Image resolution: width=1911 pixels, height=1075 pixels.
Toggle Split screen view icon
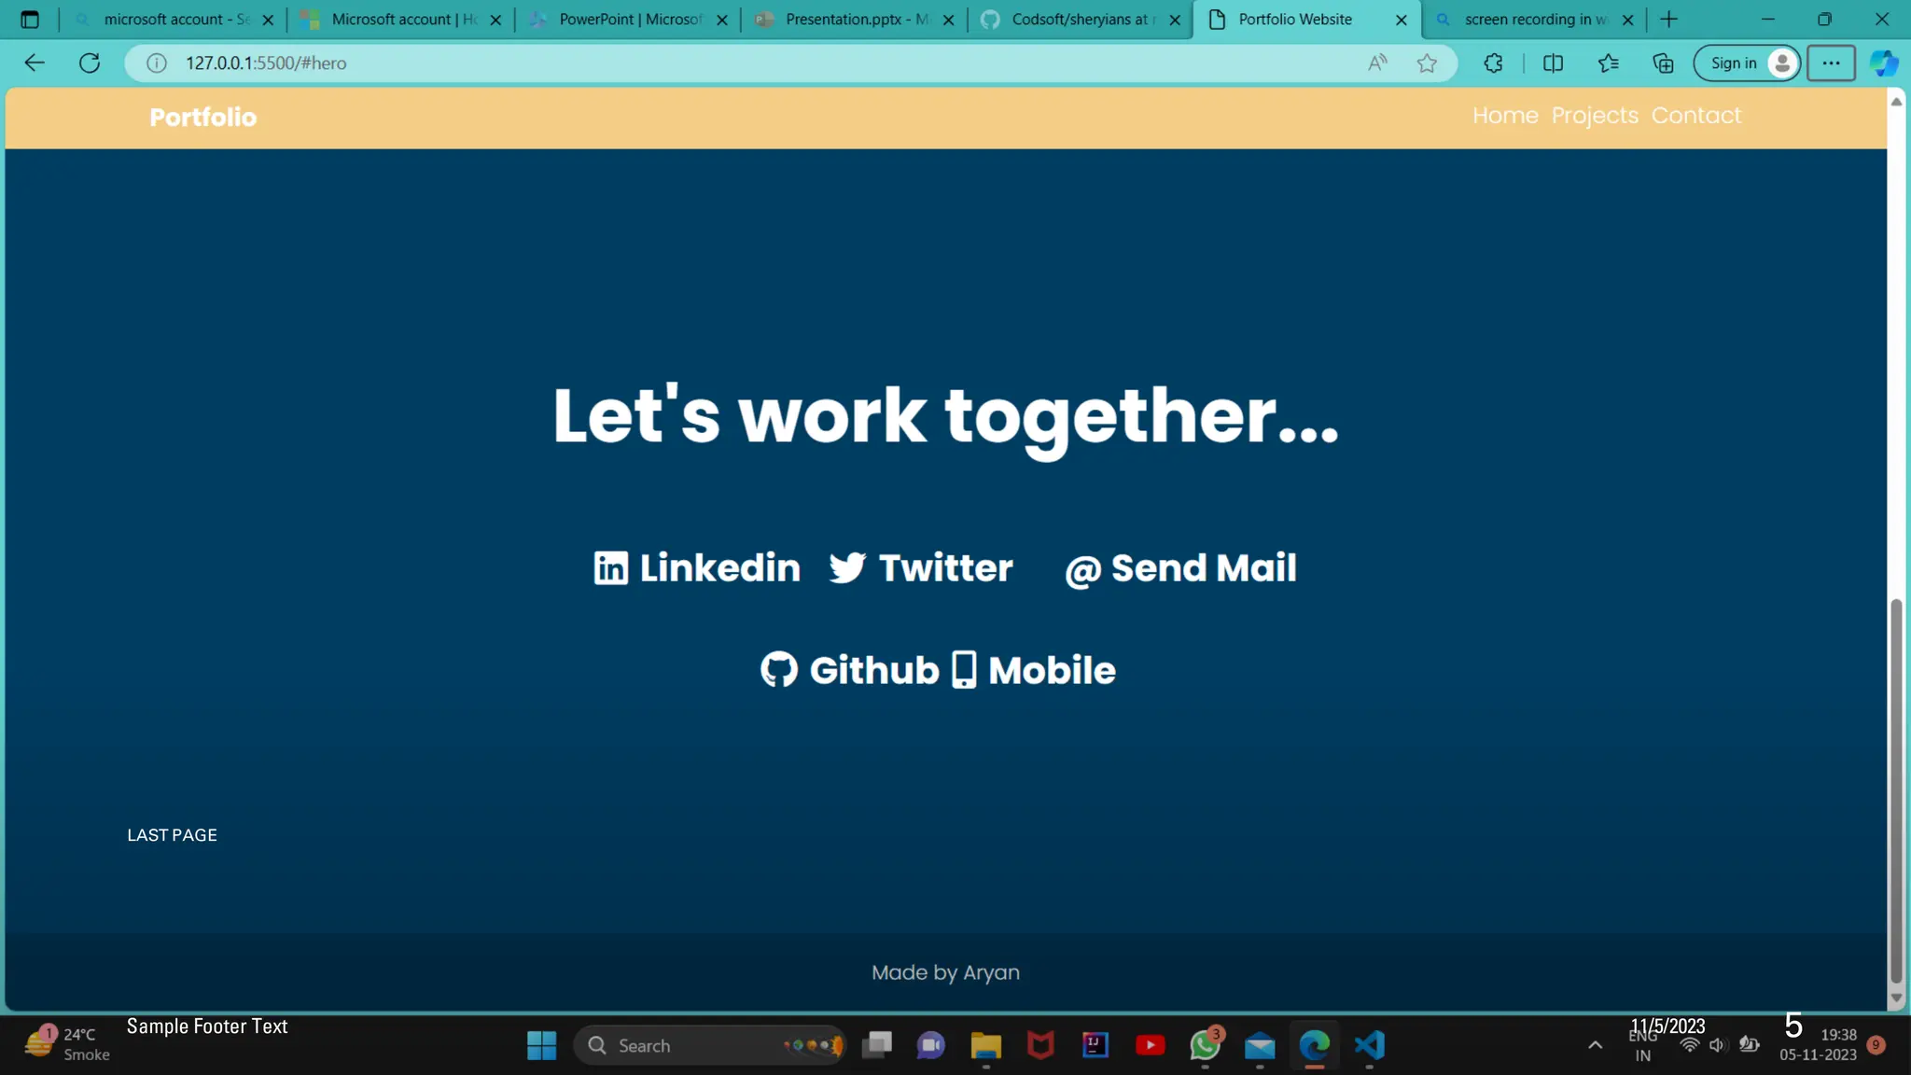point(1553,63)
